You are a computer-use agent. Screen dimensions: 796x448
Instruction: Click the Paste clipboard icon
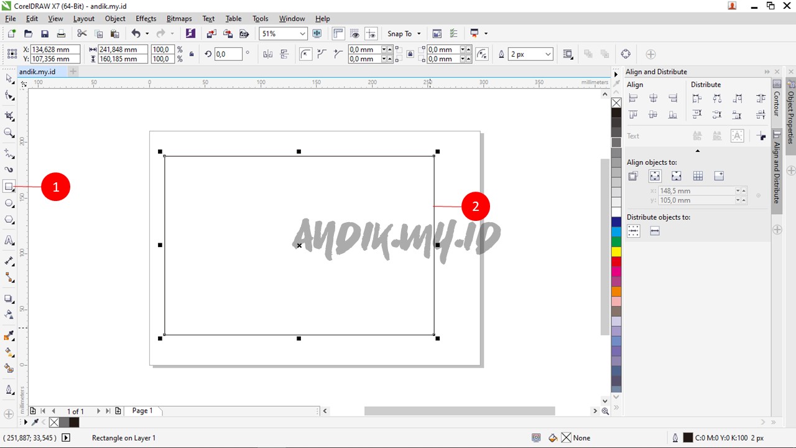pyautogui.click(x=114, y=34)
